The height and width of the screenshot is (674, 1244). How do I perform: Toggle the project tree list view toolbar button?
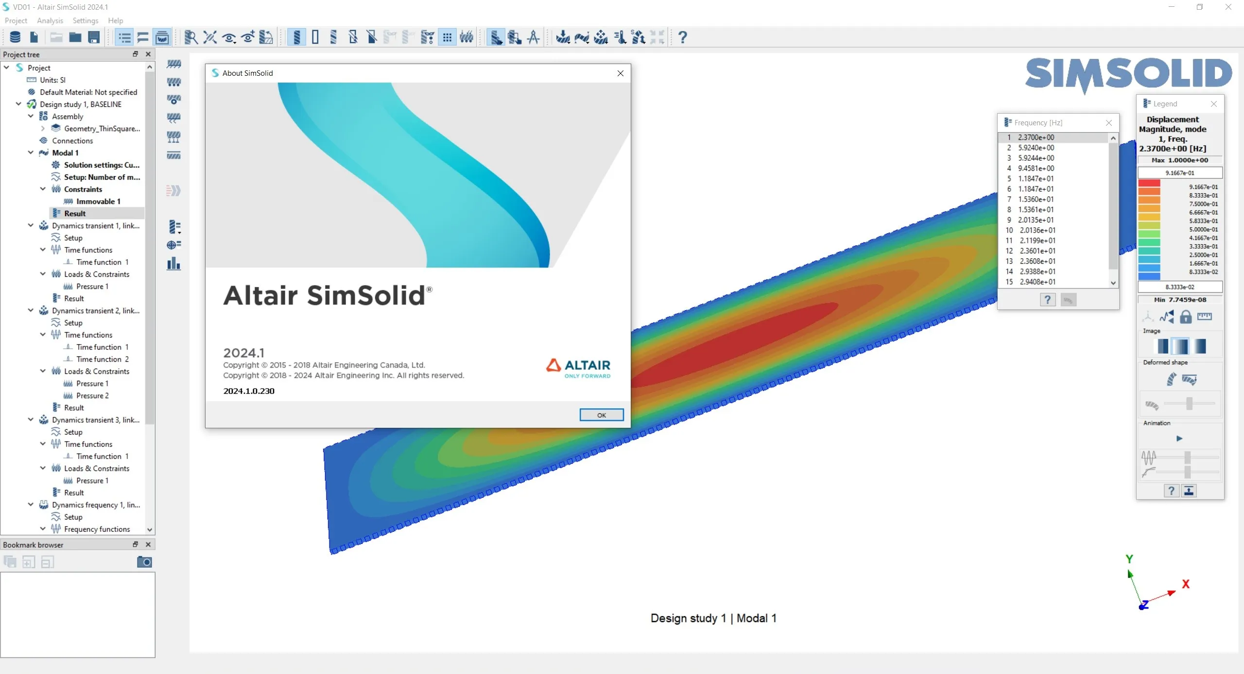[x=124, y=37]
